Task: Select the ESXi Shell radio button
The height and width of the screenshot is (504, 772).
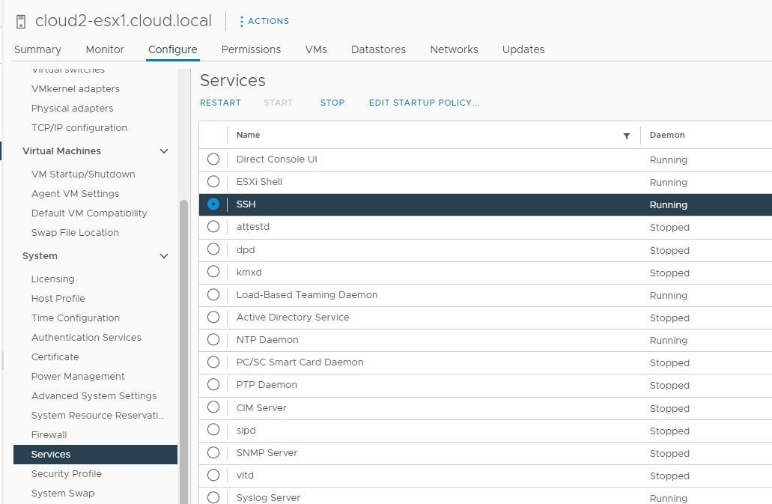Action: pos(213,182)
